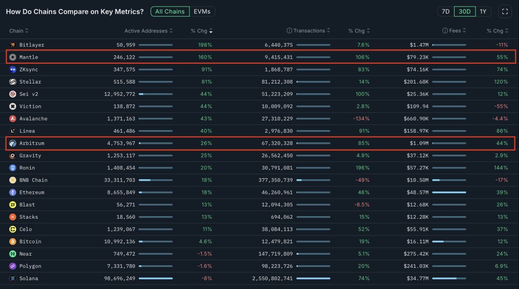Click the Arbitrum chain logo icon

point(13,143)
